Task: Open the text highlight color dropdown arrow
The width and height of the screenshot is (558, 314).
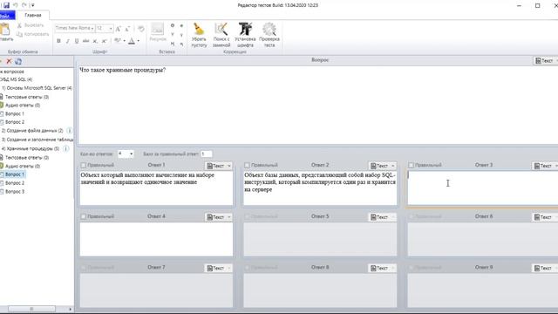Action: (x=124, y=41)
